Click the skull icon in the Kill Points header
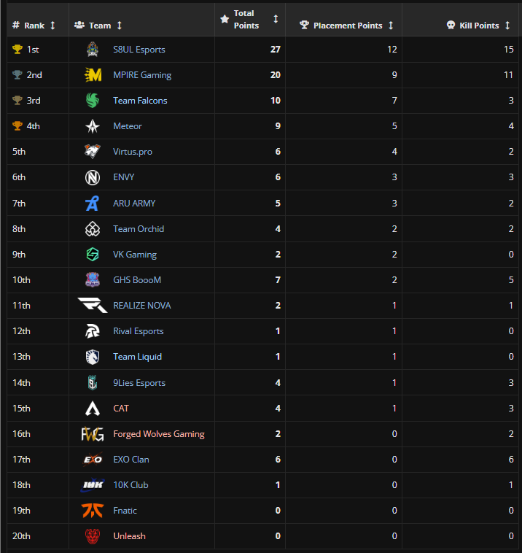 coord(451,25)
